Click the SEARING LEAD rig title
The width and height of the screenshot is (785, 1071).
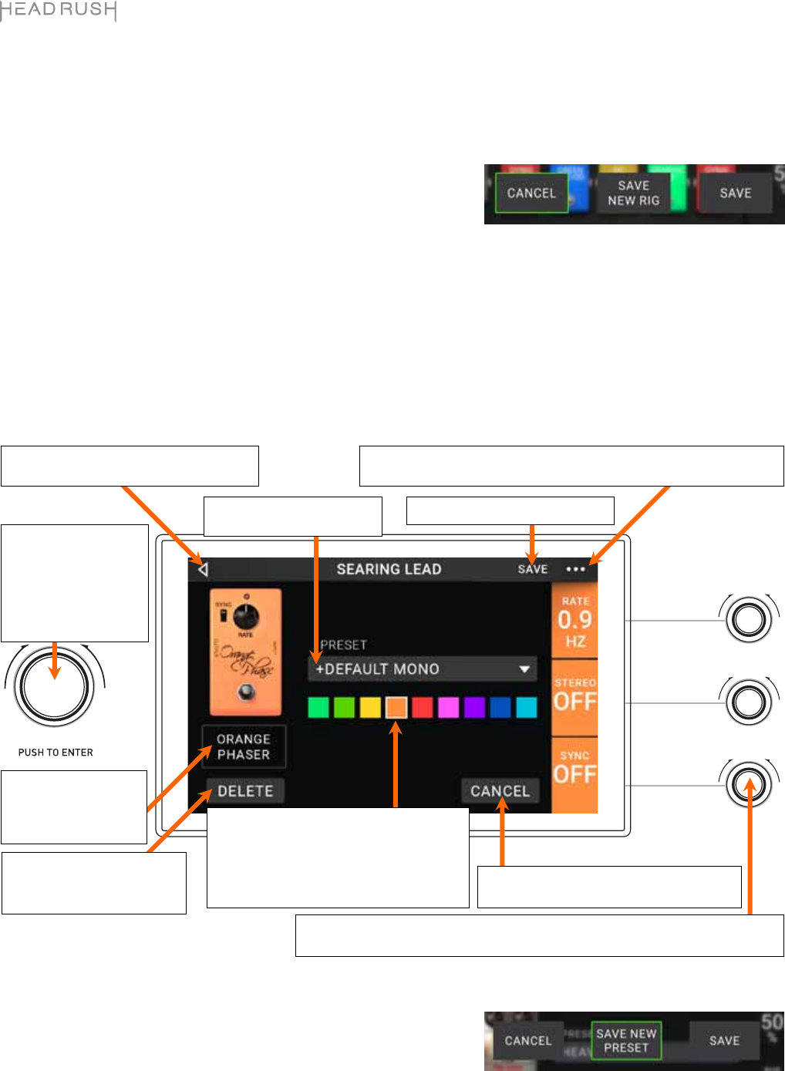pyautogui.click(x=389, y=569)
